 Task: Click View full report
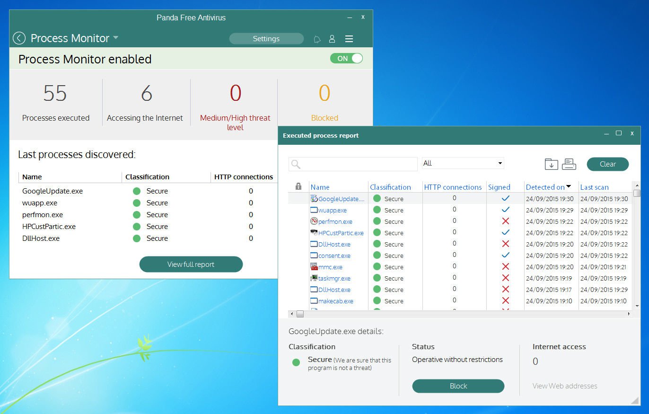pos(191,264)
